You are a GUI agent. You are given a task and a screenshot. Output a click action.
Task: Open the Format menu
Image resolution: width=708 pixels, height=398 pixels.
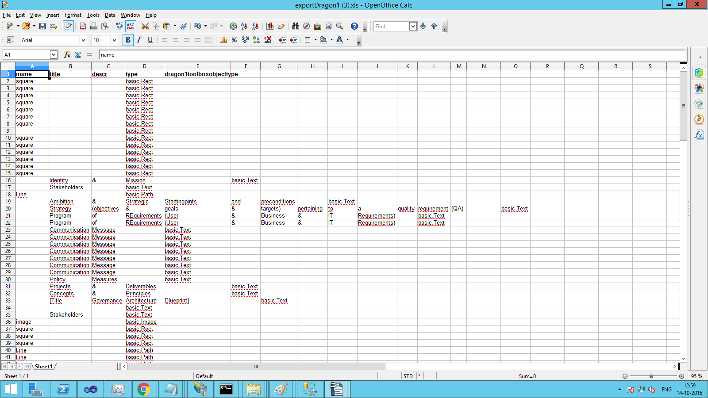click(73, 15)
